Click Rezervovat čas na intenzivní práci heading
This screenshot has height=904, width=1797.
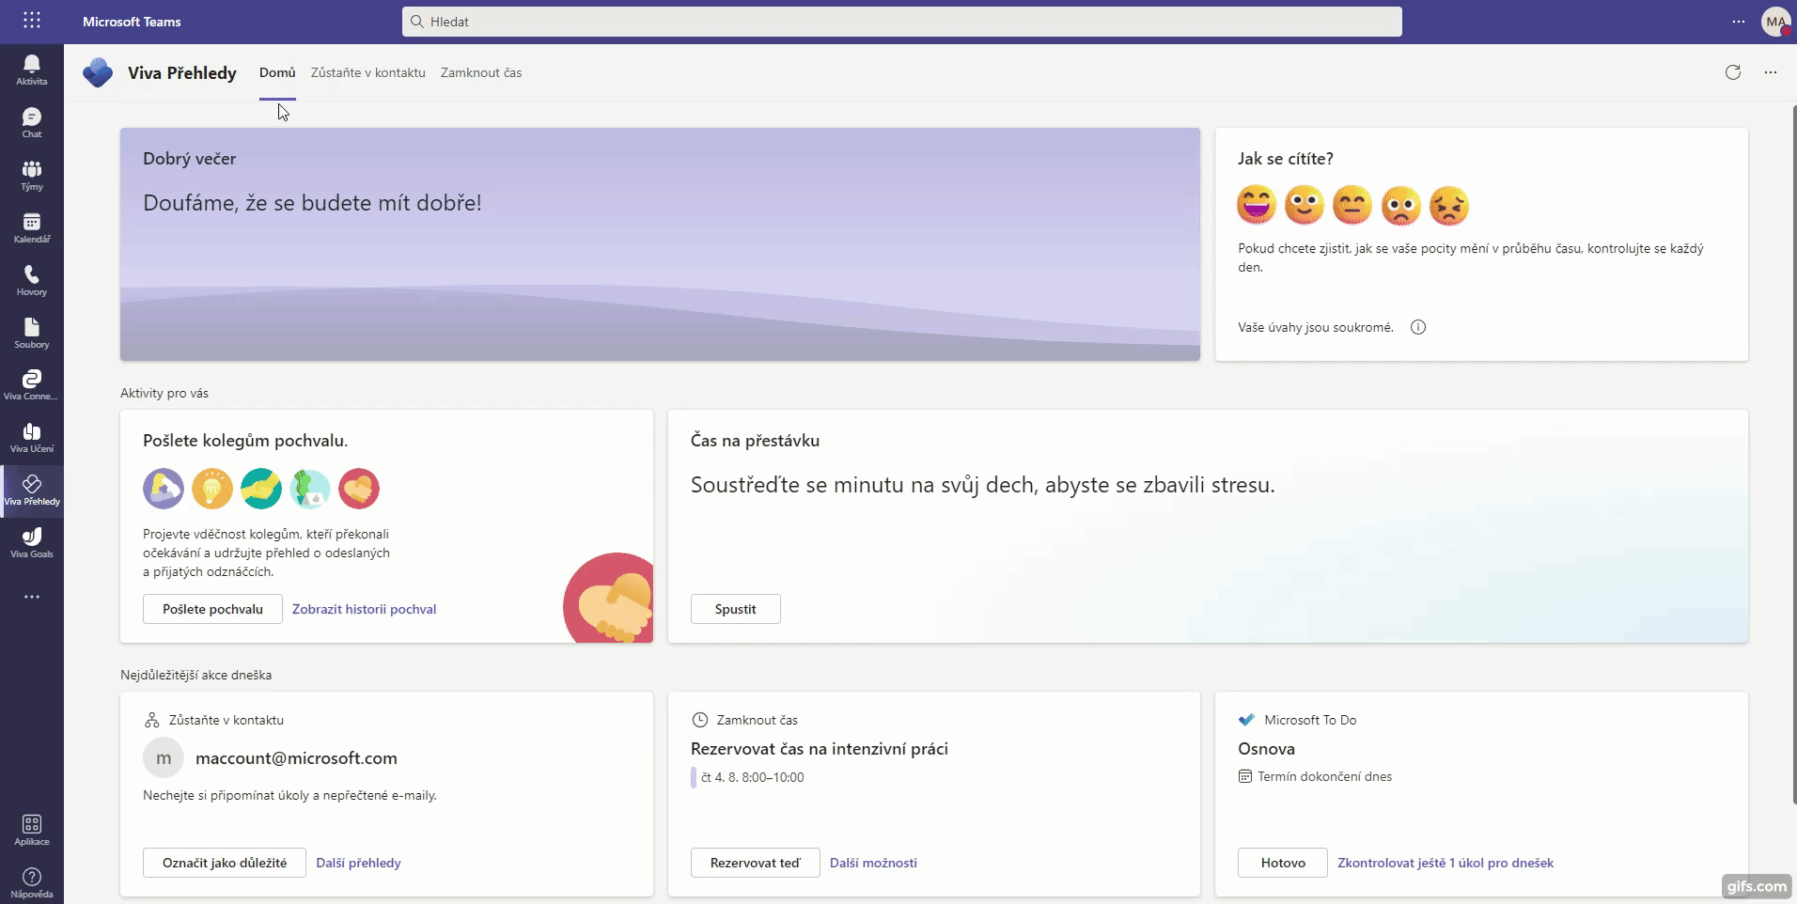click(x=820, y=749)
